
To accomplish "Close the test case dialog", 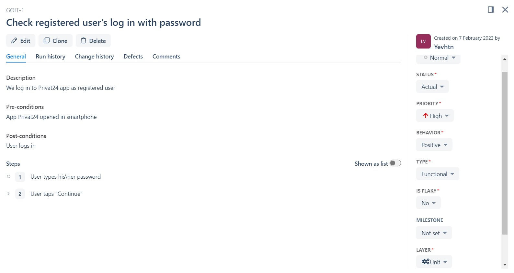I will click(505, 10).
